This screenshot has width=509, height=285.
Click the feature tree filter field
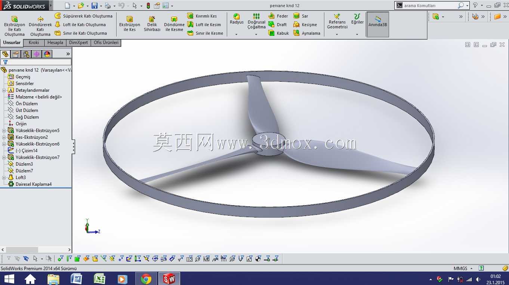coord(36,62)
